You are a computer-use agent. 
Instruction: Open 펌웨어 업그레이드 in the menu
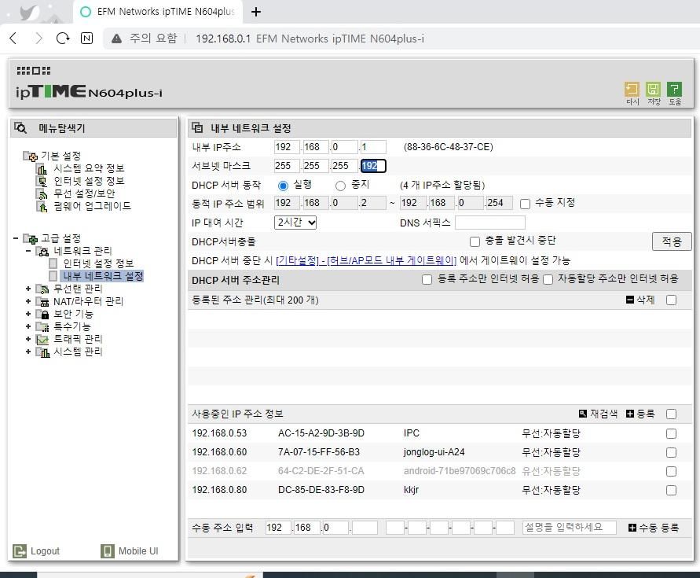91,206
